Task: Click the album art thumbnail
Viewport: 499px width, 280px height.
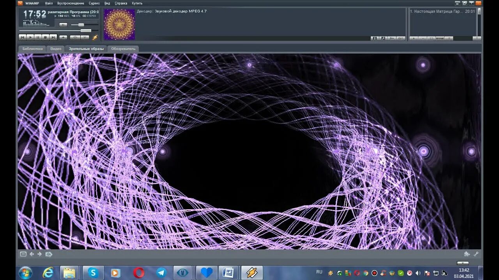Action: point(119,24)
